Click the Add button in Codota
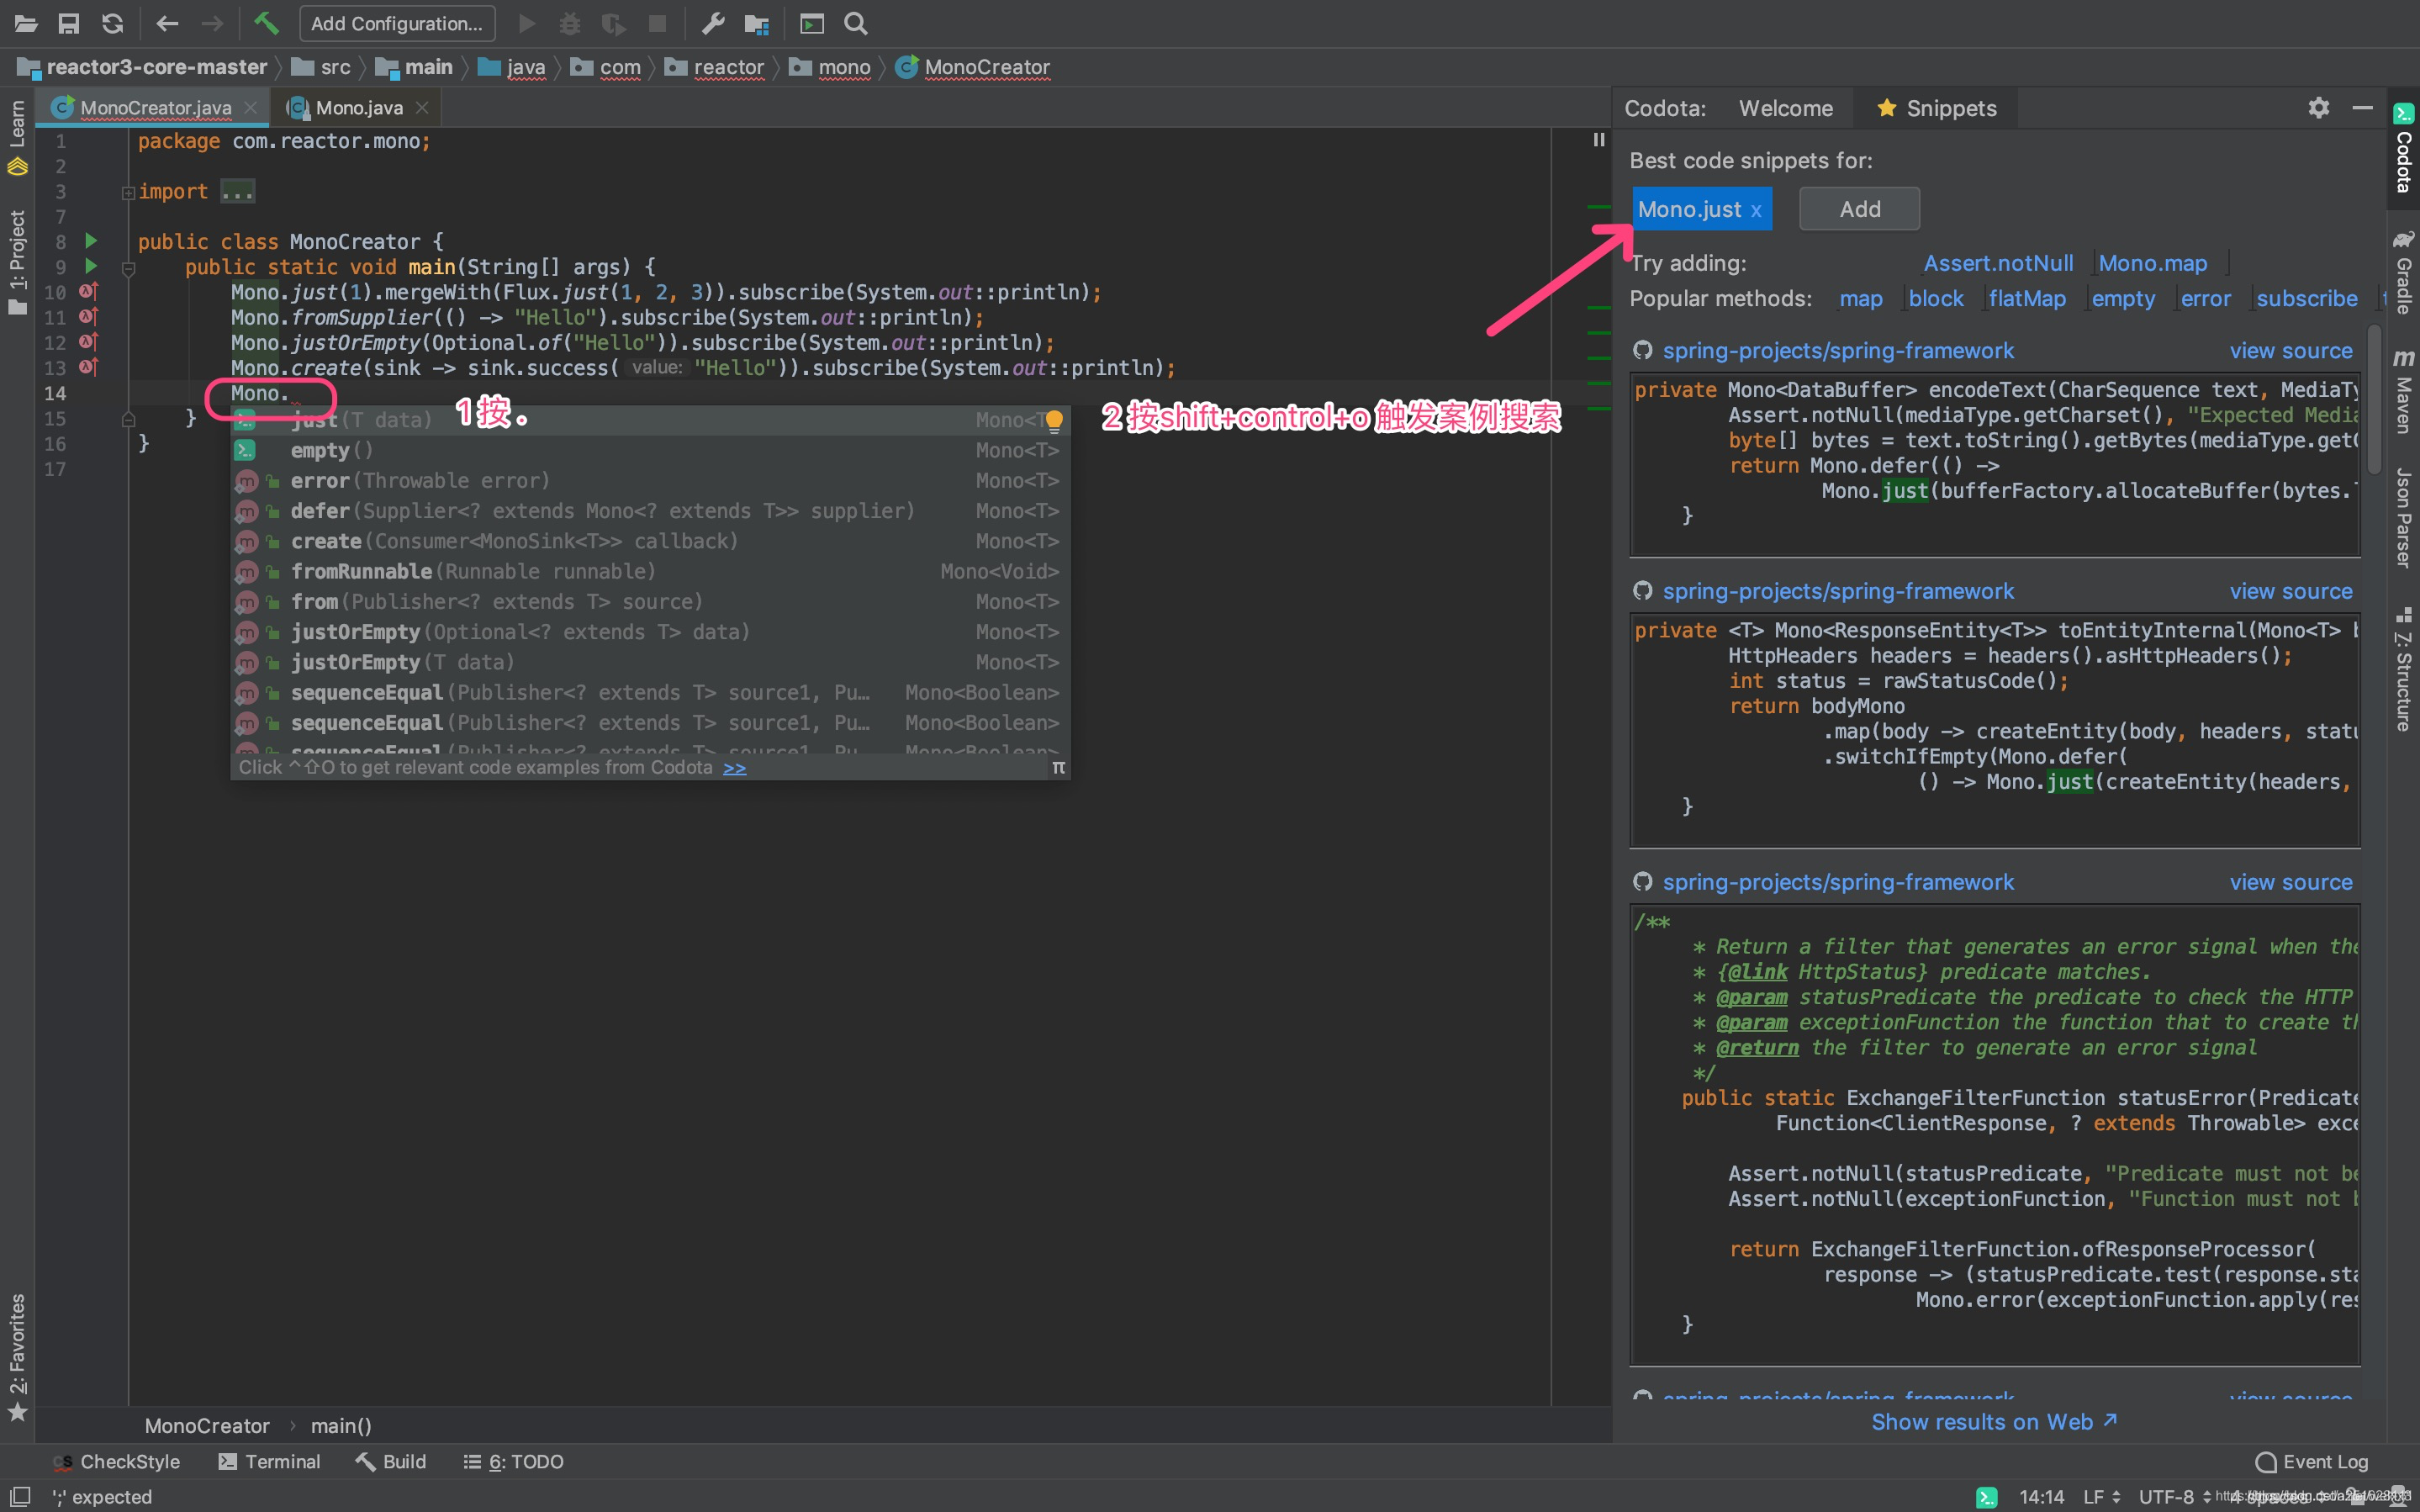Viewport: 2420px width, 1512px height. coord(1858,209)
